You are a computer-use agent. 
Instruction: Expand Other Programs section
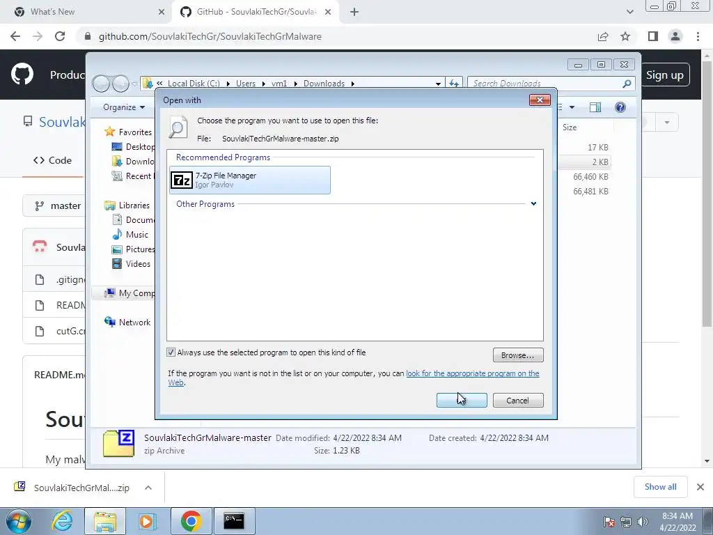(533, 204)
